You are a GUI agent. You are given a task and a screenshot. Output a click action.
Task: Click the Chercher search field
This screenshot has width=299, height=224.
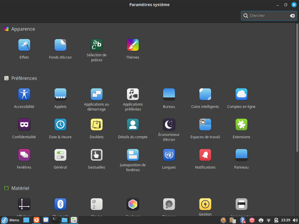[x=269, y=16]
